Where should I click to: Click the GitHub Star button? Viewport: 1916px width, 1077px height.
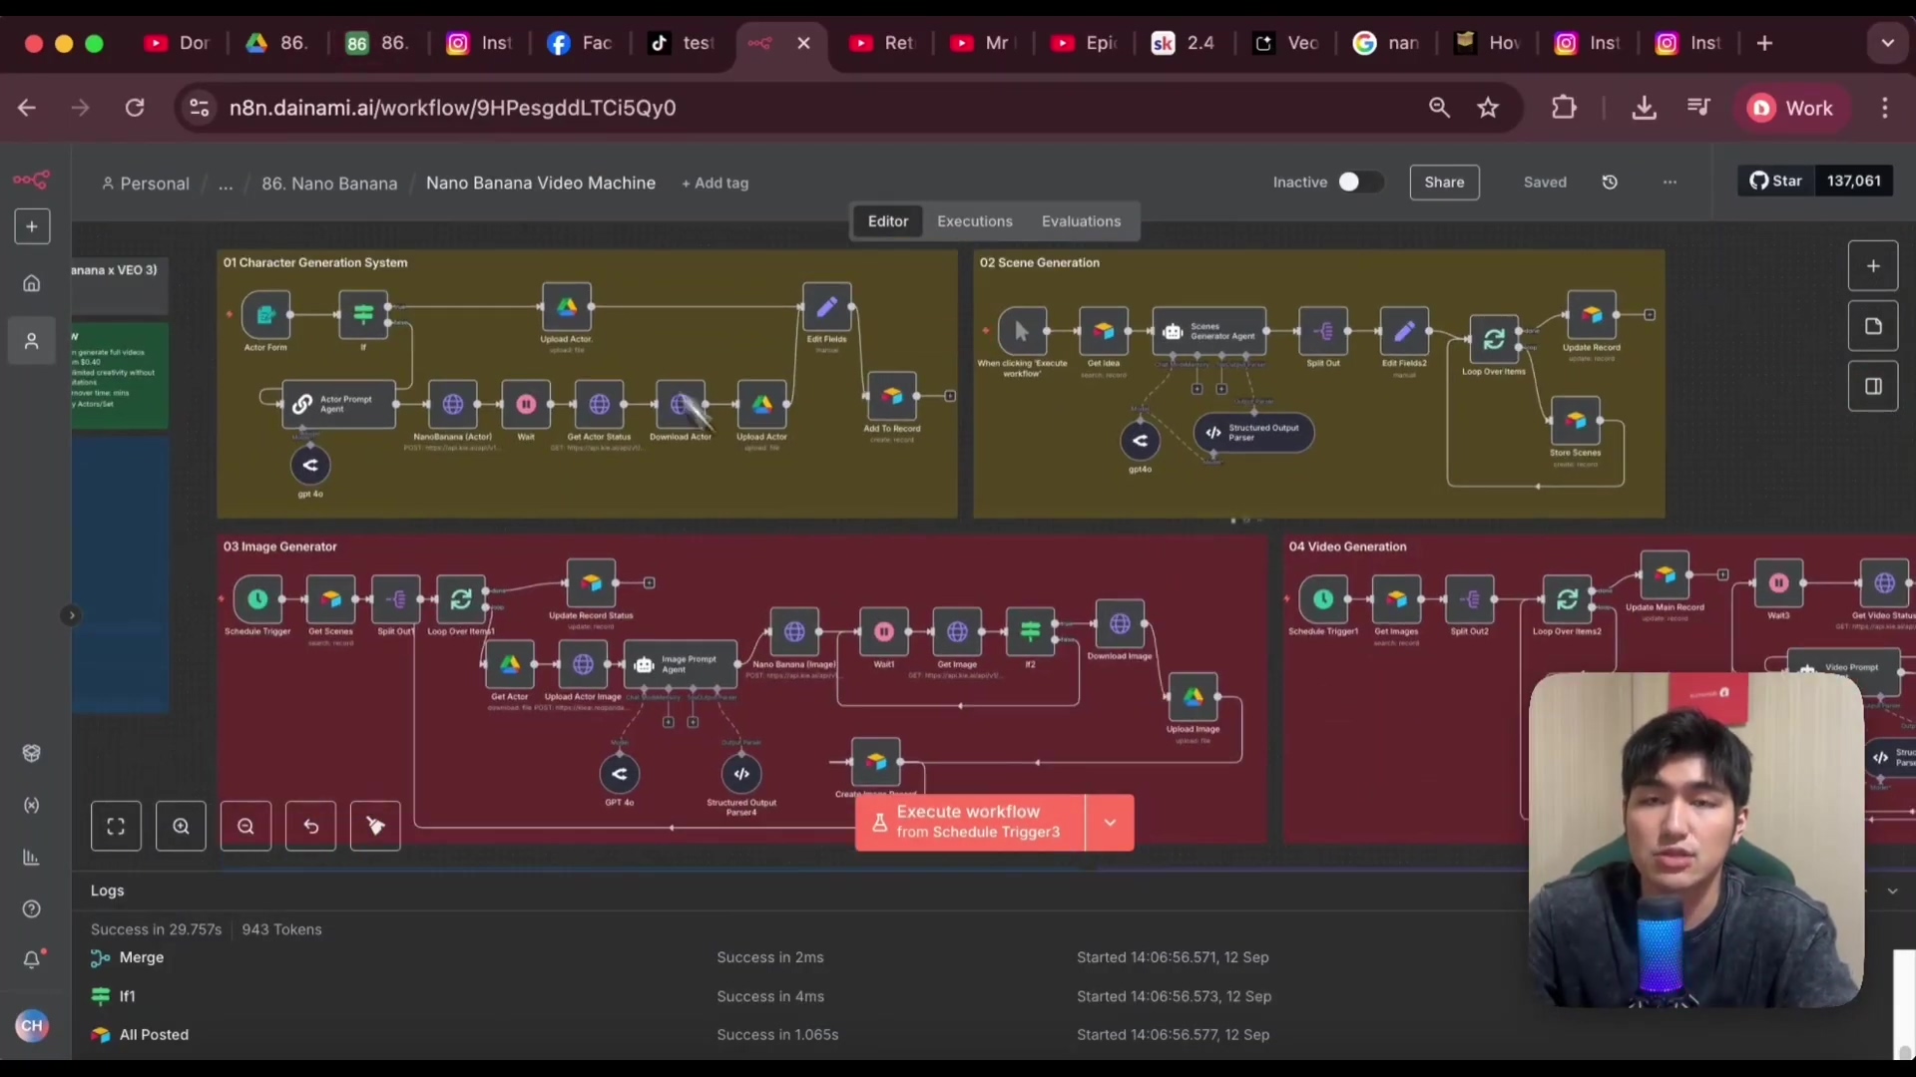click(x=1776, y=180)
